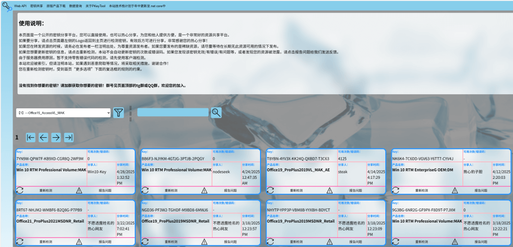This screenshot has height=247, width=513.
Task: Click warning triangle on EnterpriseG OEM:DM card
Action: tap(454, 190)
